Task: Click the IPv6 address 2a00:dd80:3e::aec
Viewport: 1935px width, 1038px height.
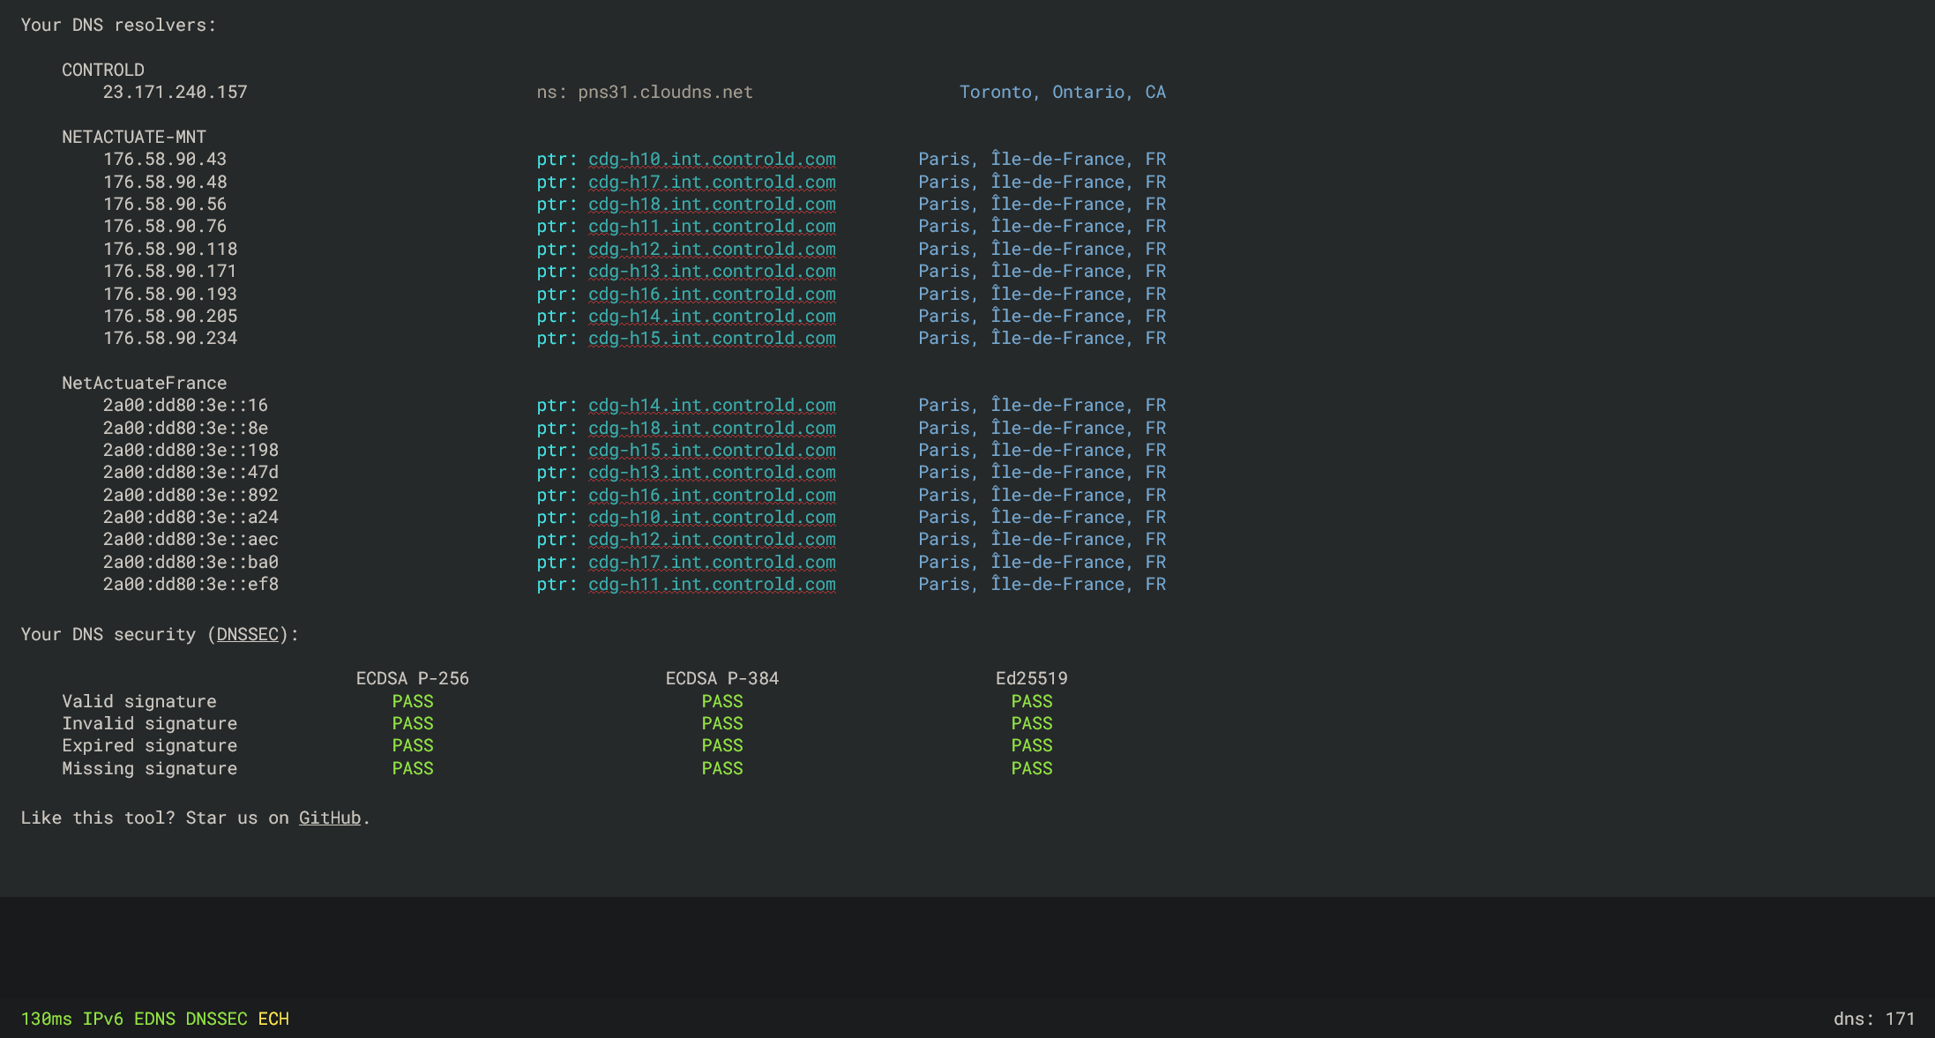Action: 191,539
